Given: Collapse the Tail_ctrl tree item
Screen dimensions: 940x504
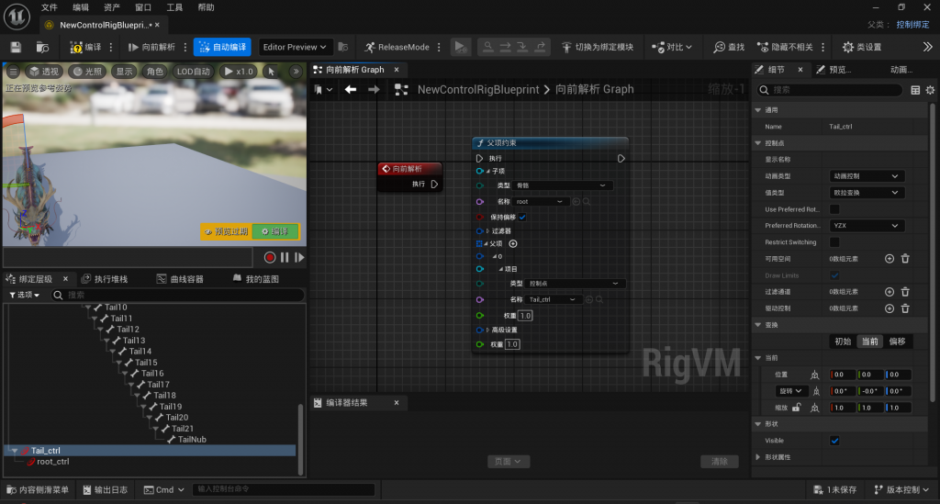Looking at the screenshot, I should click(x=14, y=451).
